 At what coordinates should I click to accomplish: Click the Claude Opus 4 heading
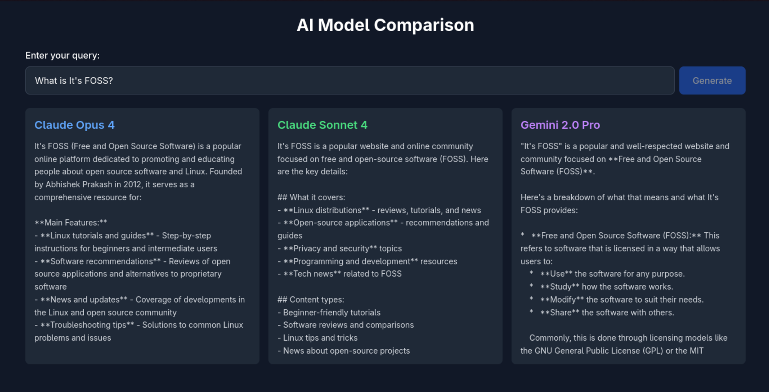coord(74,125)
